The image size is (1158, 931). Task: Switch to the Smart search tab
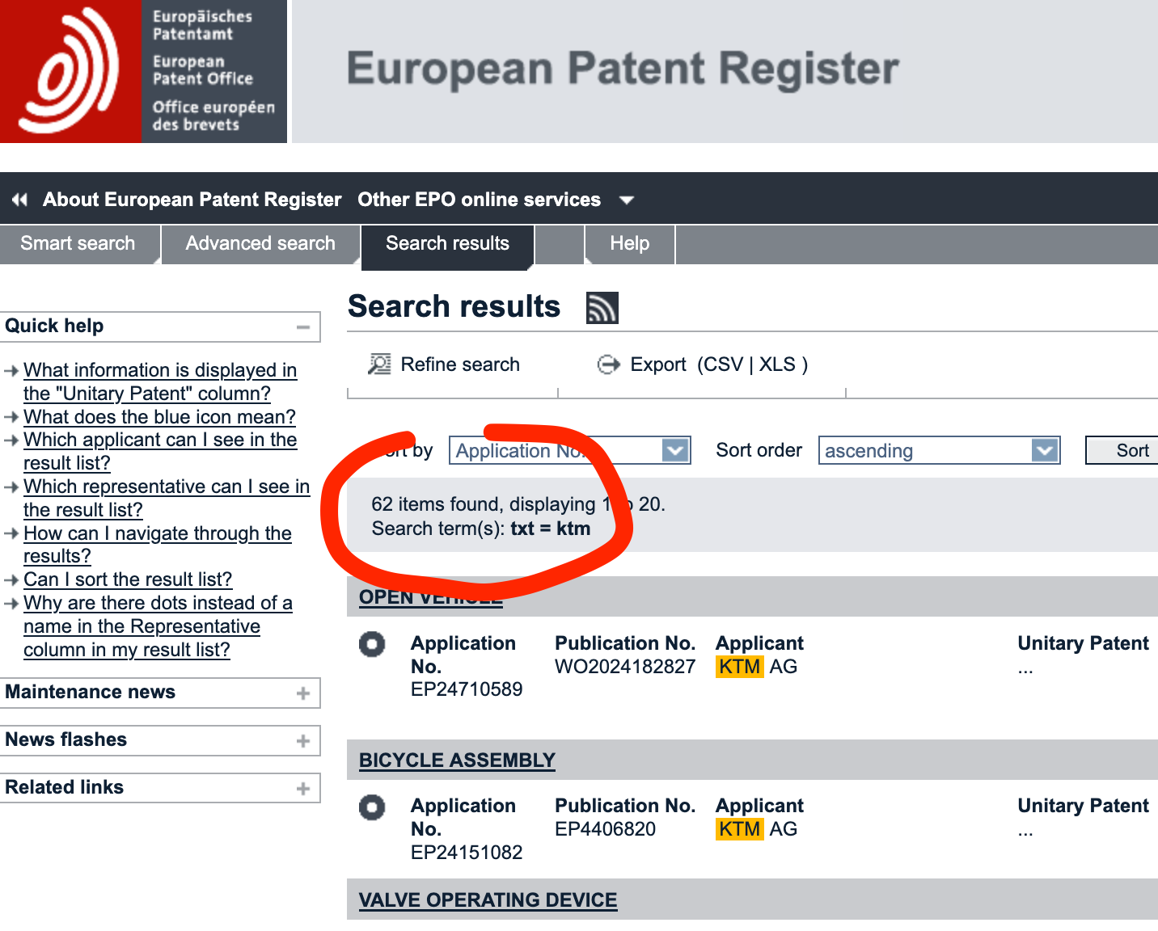click(78, 243)
